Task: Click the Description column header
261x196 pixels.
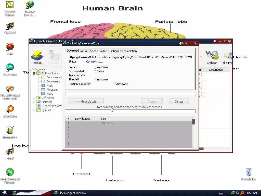Action: [x=216, y=70]
